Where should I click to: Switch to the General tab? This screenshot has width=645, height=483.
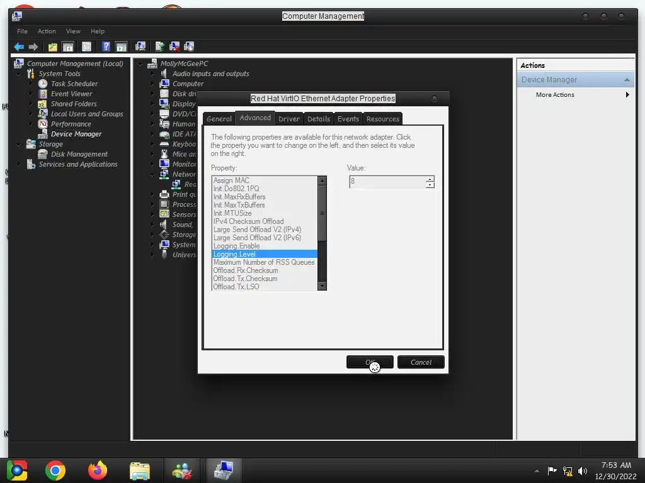click(219, 119)
